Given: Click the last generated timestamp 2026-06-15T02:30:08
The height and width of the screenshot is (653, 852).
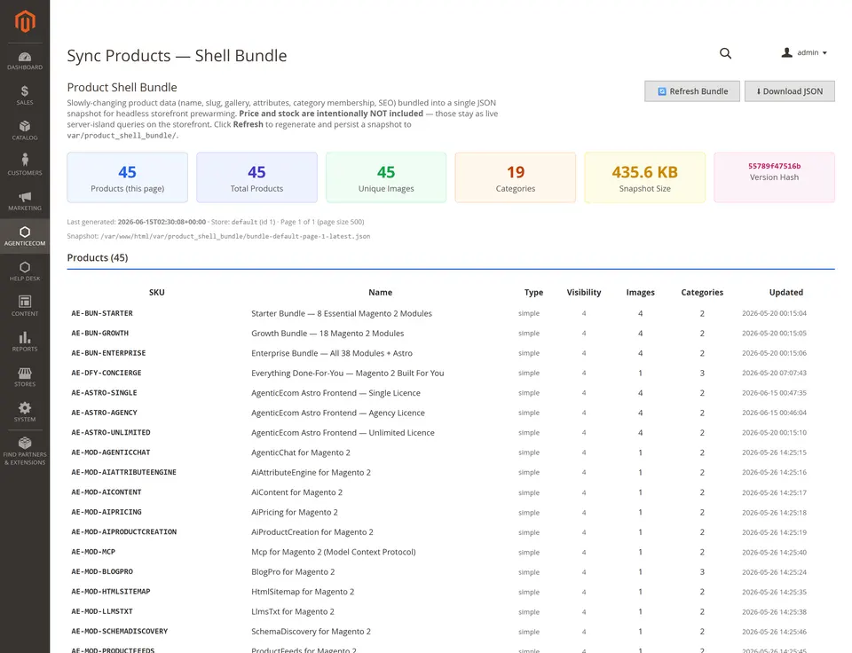Looking at the screenshot, I should (162, 222).
